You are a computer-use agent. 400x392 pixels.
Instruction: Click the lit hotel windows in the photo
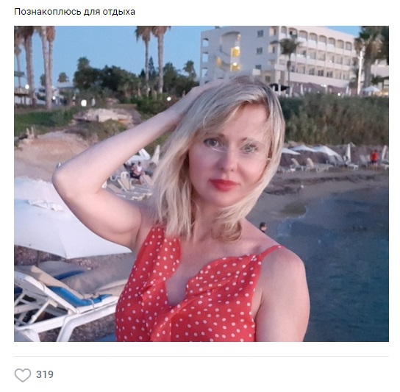[235, 59]
